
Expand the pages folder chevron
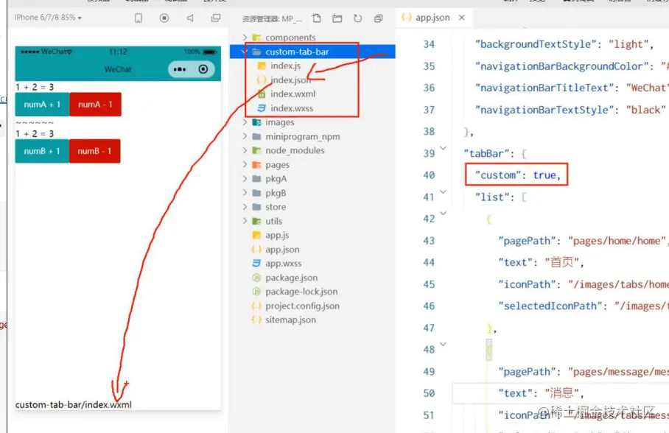click(x=245, y=165)
